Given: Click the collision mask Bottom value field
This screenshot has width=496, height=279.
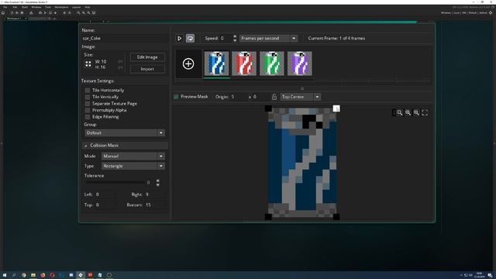Looking at the screenshot, I should point(155,205).
